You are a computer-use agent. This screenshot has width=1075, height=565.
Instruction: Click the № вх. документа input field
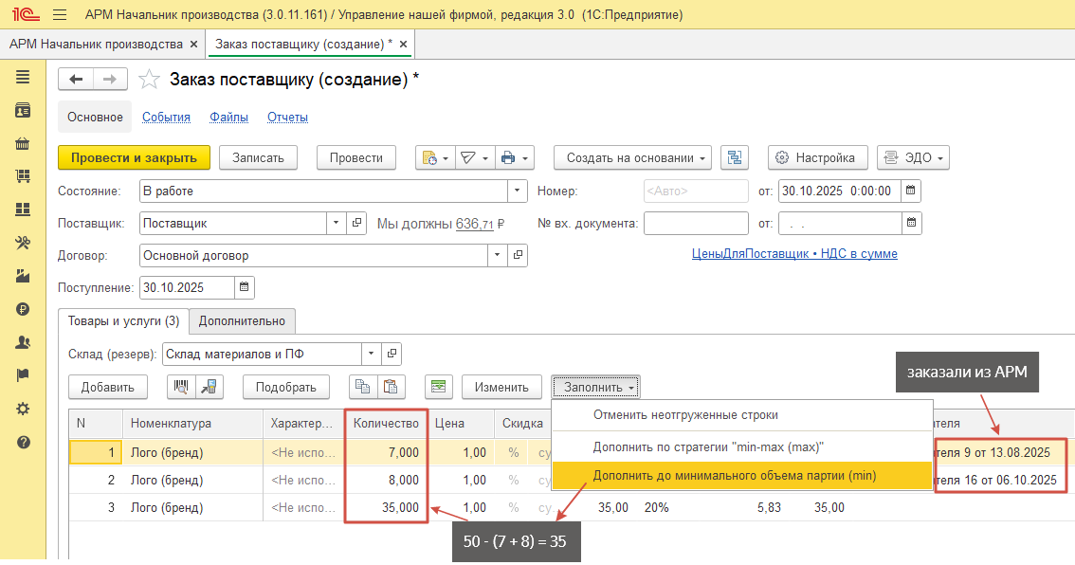pos(696,224)
